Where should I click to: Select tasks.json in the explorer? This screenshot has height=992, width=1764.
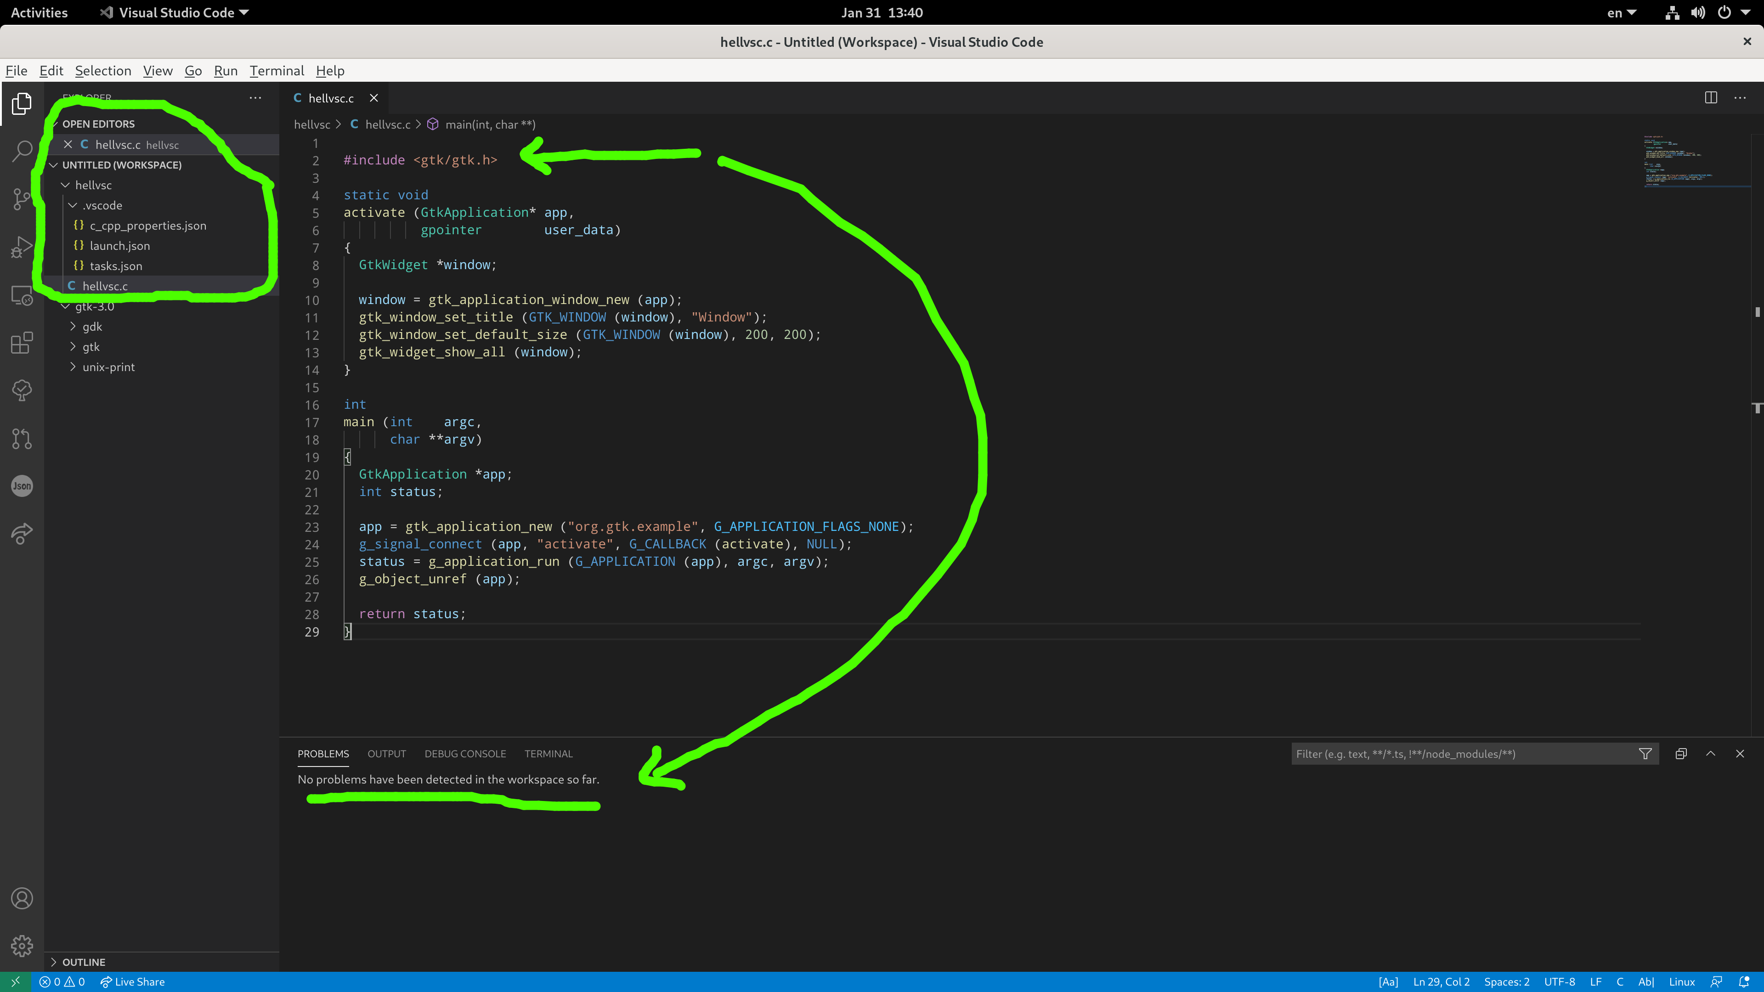click(116, 265)
